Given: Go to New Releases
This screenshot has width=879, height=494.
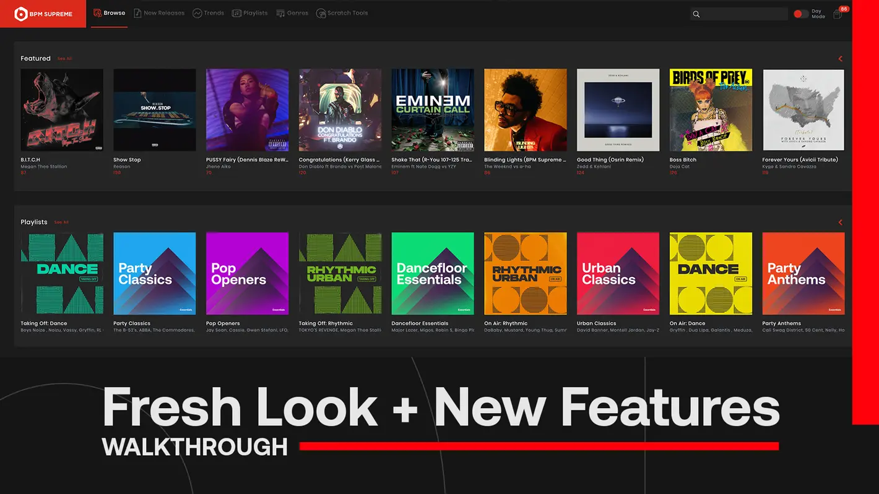Looking at the screenshot, I should 159,13.
